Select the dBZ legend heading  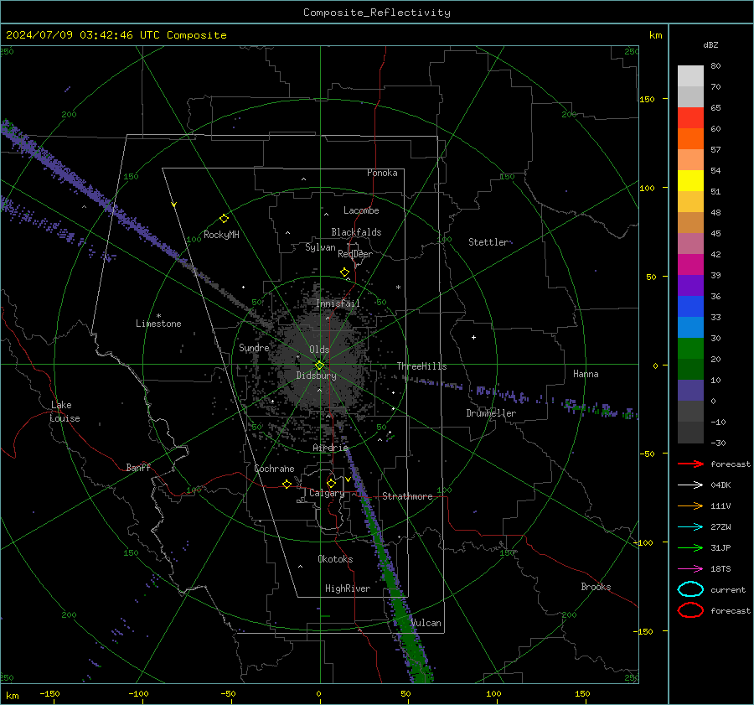click(710, 44)
